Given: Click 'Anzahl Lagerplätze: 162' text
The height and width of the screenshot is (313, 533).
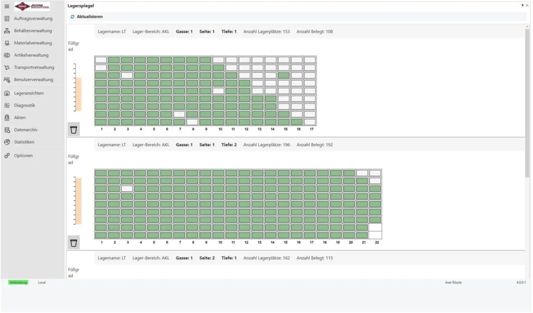Looking at the screenshot, I should 266,258.
